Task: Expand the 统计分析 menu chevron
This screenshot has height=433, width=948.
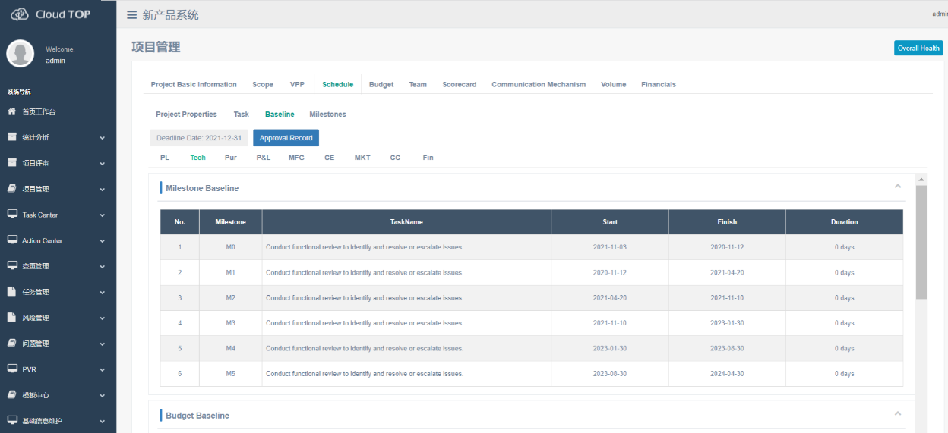Action: (x=103, y=138)
